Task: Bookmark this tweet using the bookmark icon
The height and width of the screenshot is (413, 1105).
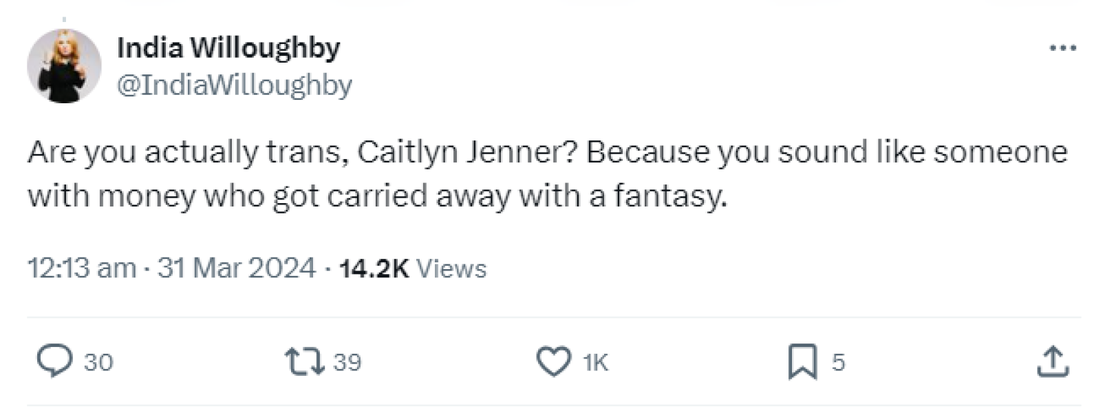Action: pos(802,361)
